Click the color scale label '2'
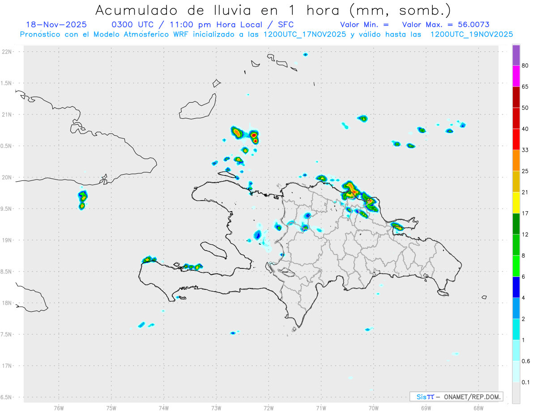Image resolution: width=537 pixels, height=414 pixels. tap(524, 318)
